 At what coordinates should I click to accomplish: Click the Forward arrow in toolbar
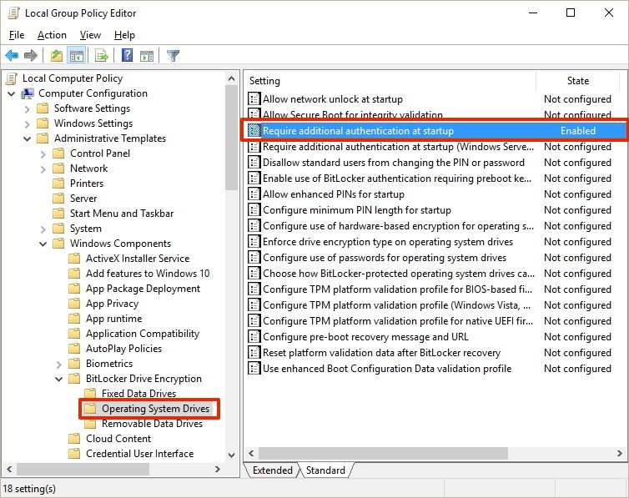(x=31, y=56)
